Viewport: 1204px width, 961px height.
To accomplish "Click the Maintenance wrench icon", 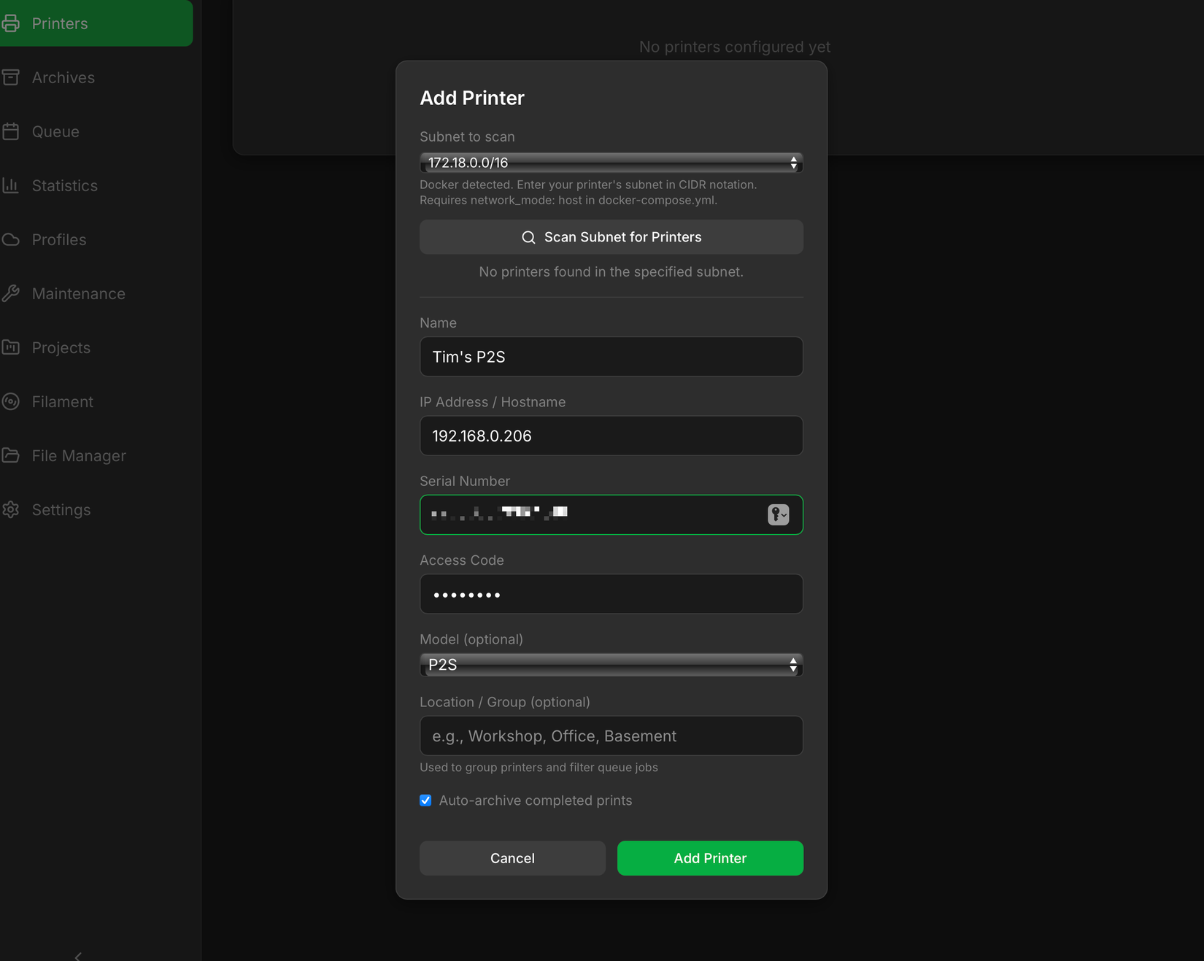I will point(11,293).
